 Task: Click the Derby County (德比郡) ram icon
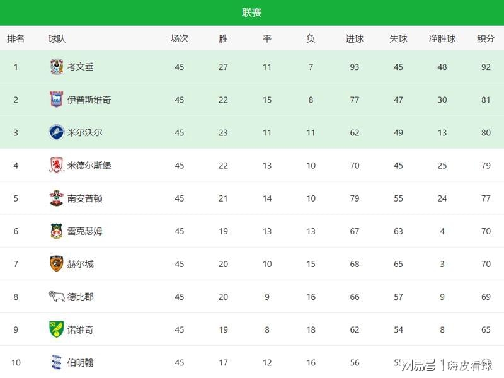57,296
